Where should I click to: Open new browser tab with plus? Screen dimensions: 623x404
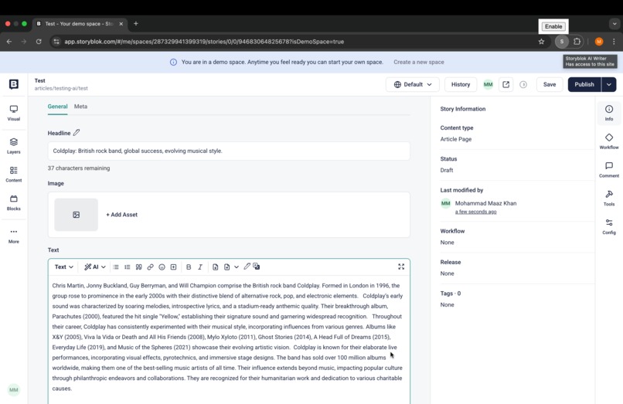click(136, 24)
